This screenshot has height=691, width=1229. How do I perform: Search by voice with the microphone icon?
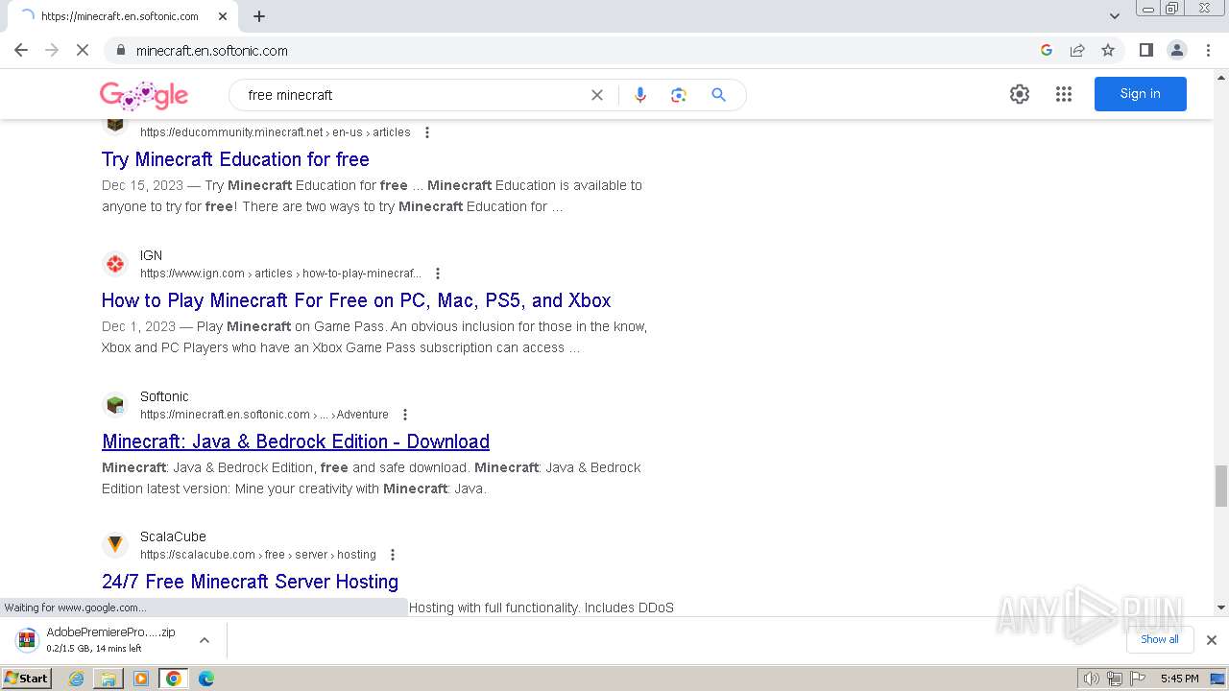point(640,95)
